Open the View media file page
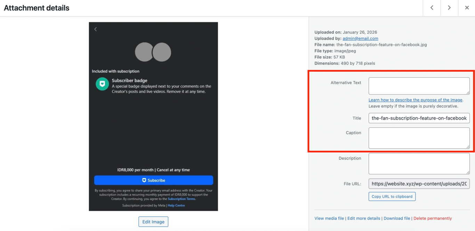This screenshot has height=231, width=475. [x=329, y=218]
